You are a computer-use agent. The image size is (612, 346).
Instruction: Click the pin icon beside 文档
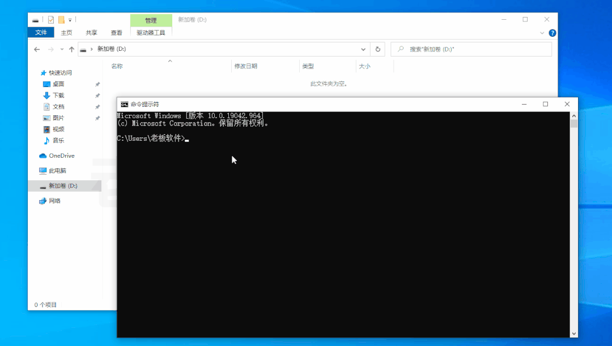(x=97, y=107)
